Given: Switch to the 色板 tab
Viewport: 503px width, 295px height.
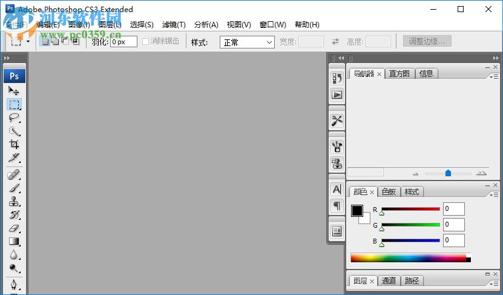Looking at the screenshot, I should click(x=389, y=192).
